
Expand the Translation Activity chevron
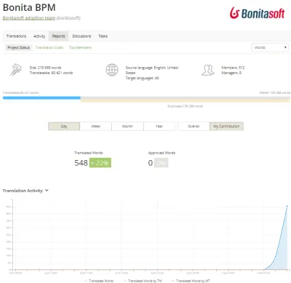coord(47,191)
